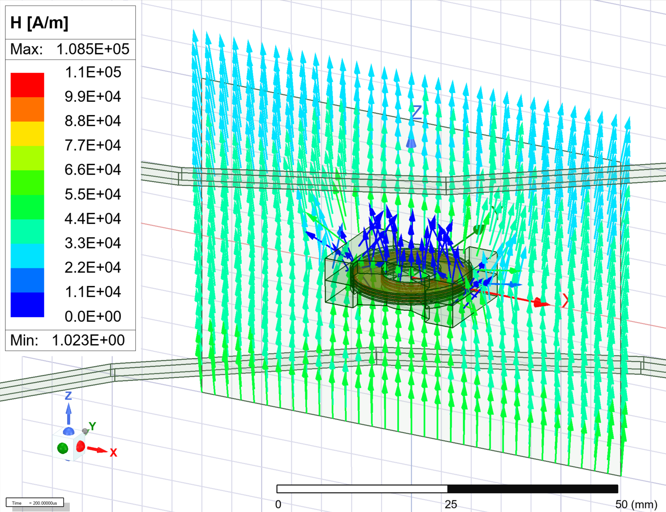Click the gray sphere near the gizmo's Y label
The height and width of the screenshot is (512, 666).
point(85,431)
